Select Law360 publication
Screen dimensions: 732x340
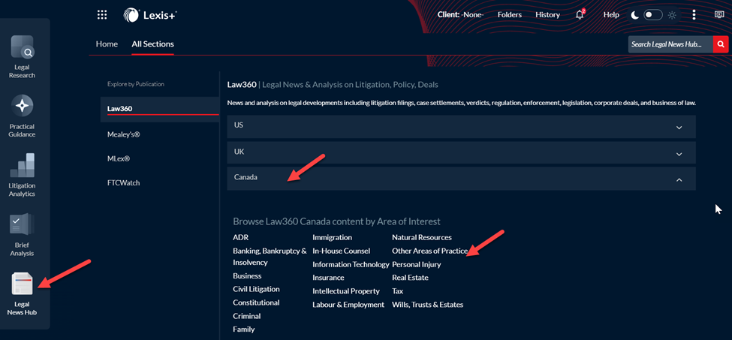coord(160,109)
